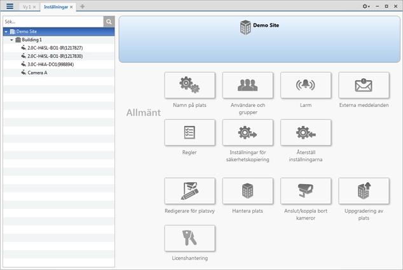
Task: Select camera 3.0C-H4A-DO1(998894) label
Action: 51,64
